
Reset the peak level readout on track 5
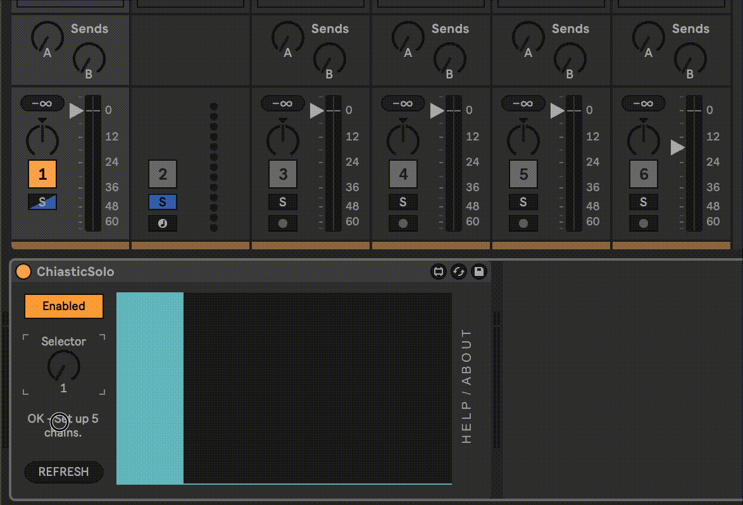pos(523,103)
